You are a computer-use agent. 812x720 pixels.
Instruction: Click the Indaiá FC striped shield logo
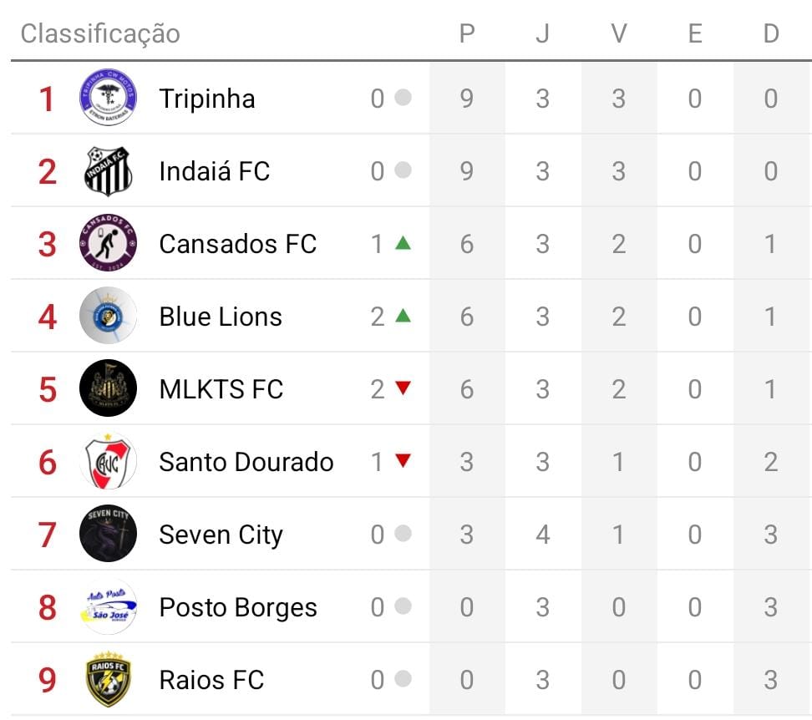coord(108,171)
